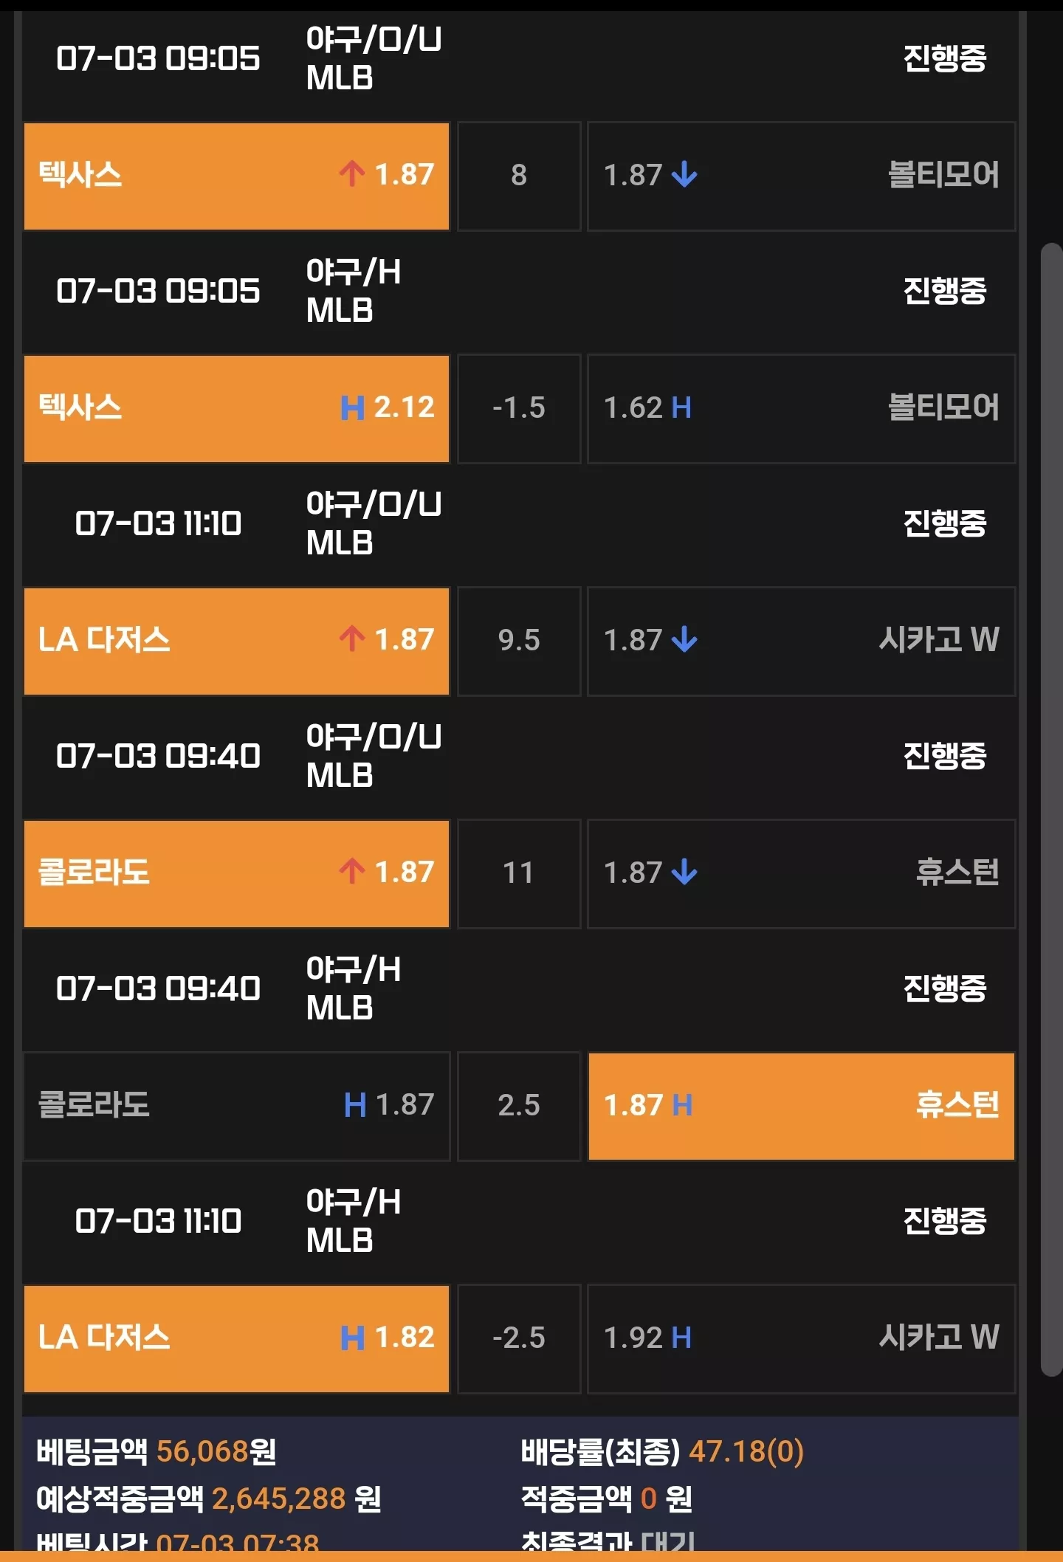Image resolution: width=1063 pixels, height=1562 pixels.
Task: Click the vertical scrollbar on the right edge
Action: click(1051, 809)
